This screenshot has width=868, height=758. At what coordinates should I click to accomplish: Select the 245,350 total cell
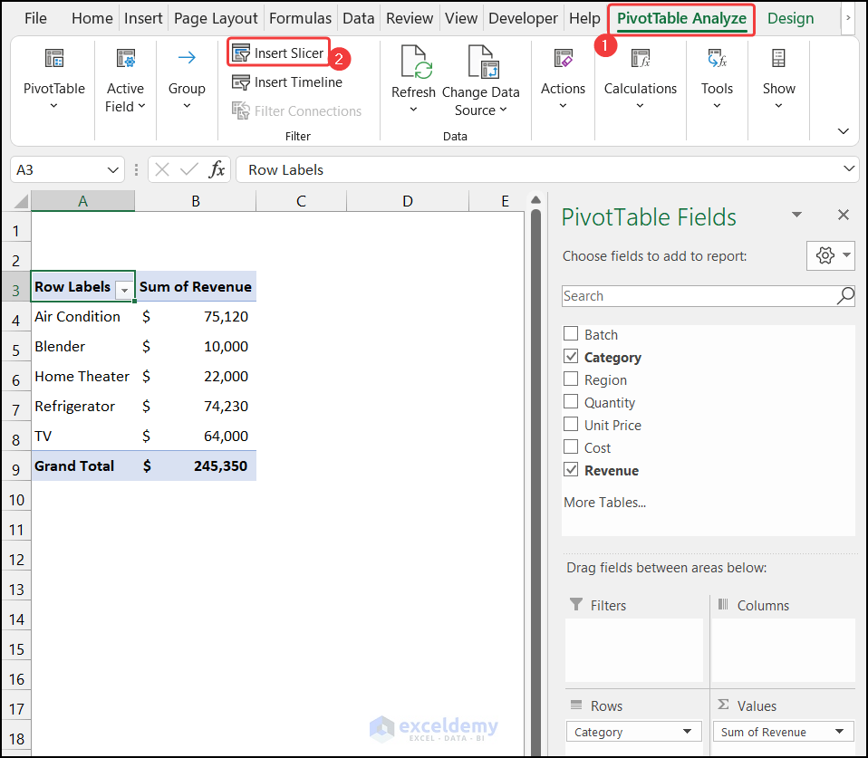[x=196, y=465]
